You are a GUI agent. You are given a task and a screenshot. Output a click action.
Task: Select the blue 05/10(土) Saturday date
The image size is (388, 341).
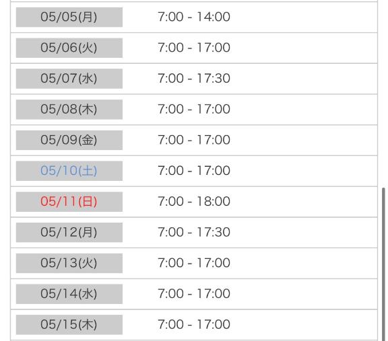[69, 171]
